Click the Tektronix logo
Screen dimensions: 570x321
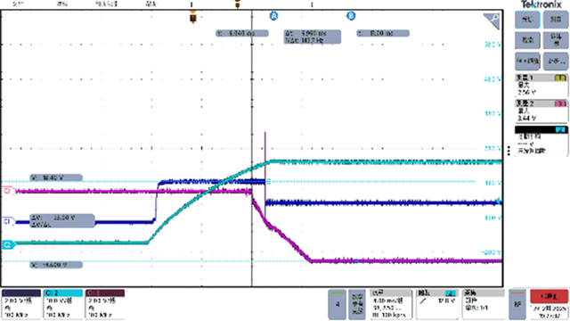[x=541, y=4]
